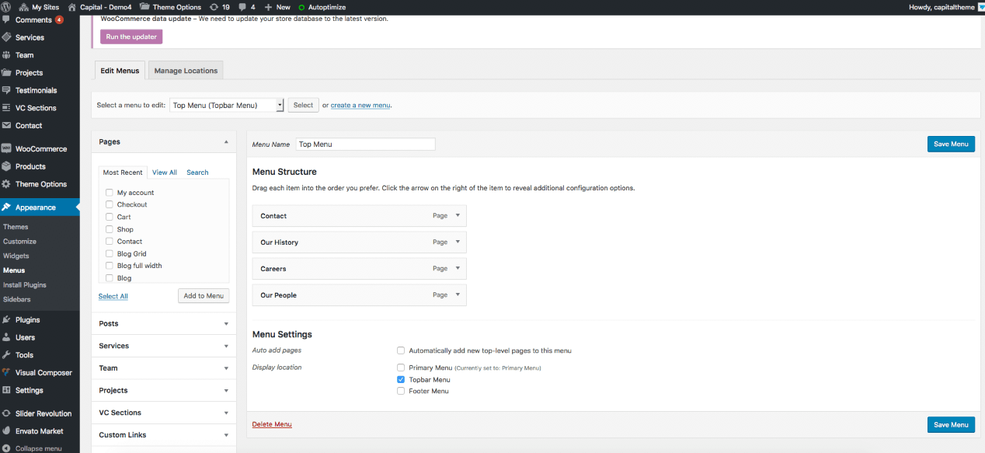
Task: Click the Slider Revolution refresh icon
Action: coord(6,413)
